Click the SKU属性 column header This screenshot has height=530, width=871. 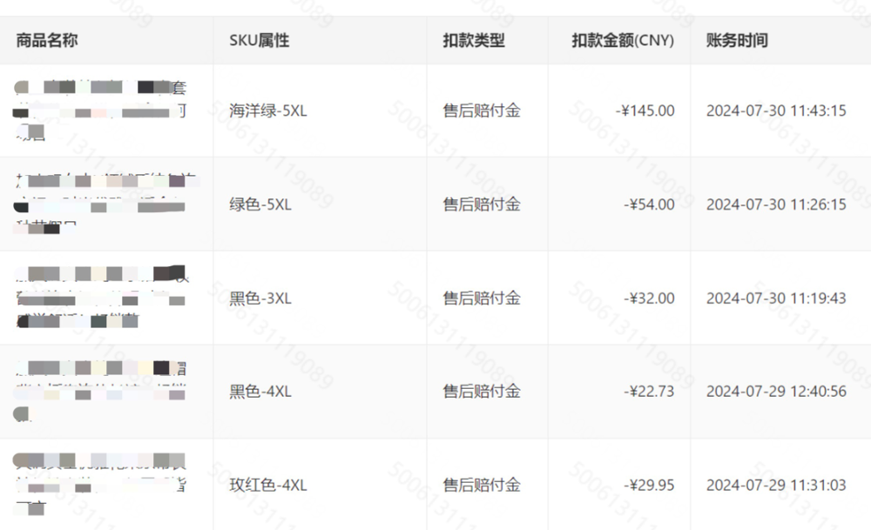(x=260, y=41)
